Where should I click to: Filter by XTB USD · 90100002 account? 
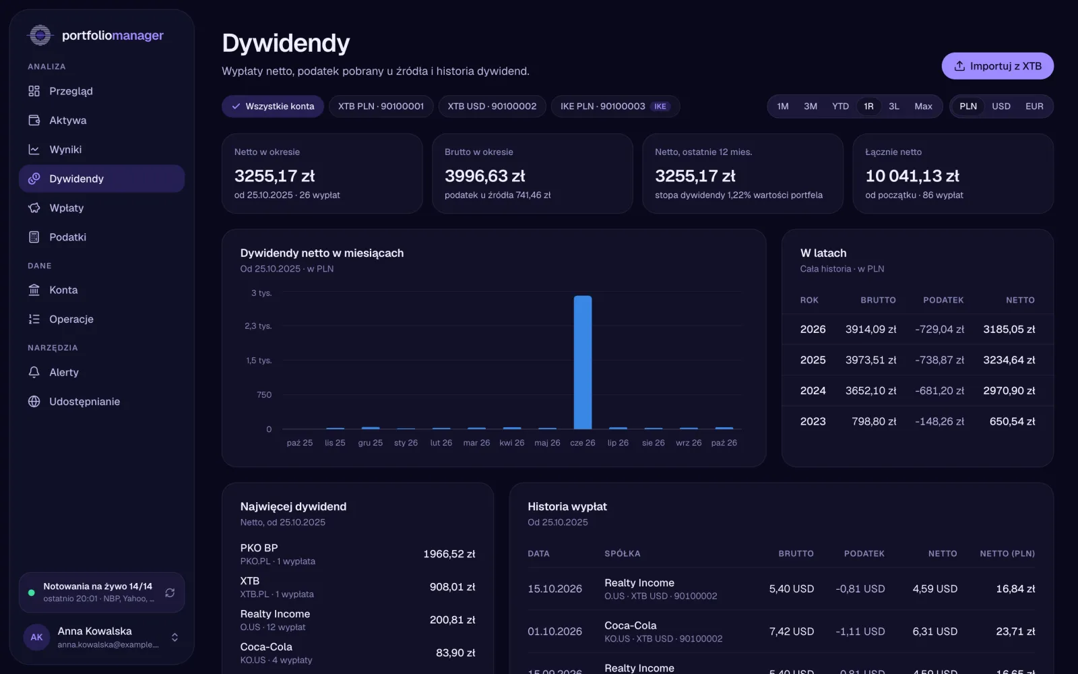[x=493, y=106]
